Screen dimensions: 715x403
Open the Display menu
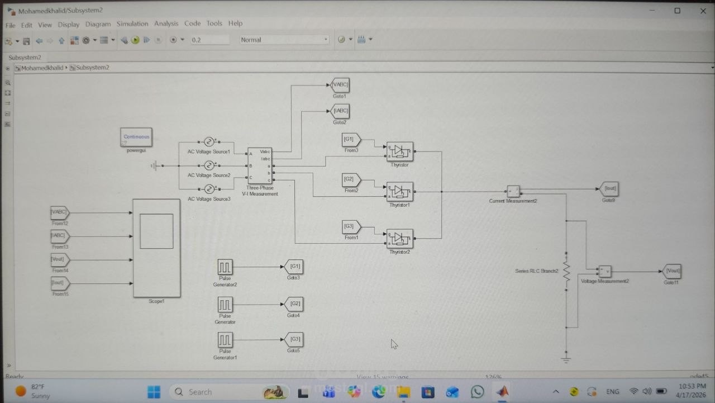click(x=69, y=25)
